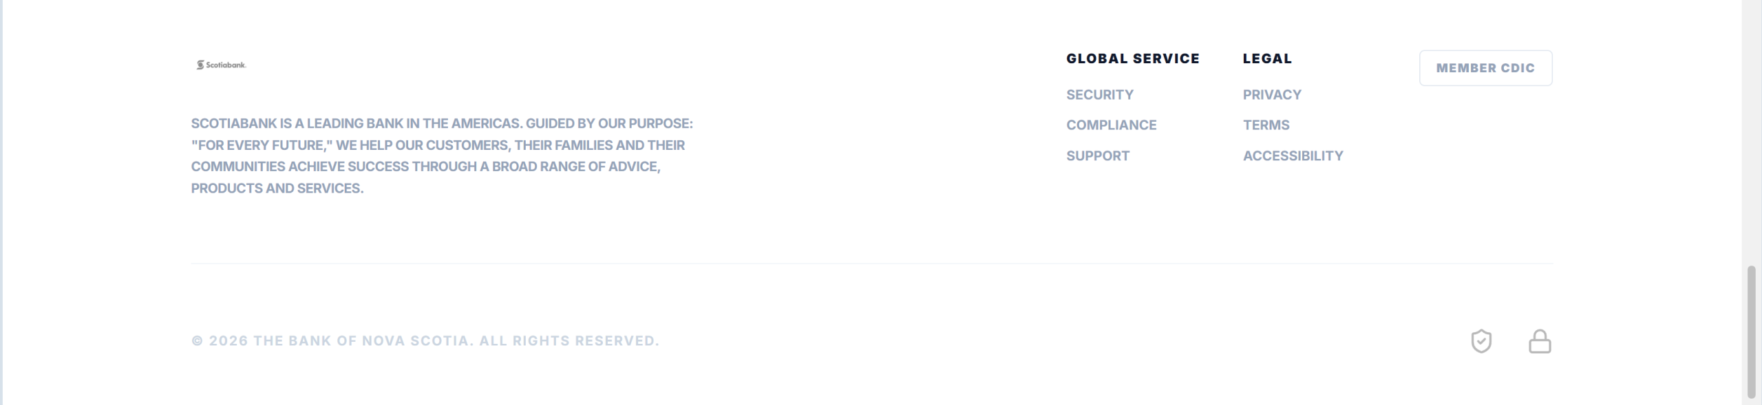Click the "Scotiabank is a leading bank" line

click(x=441, y=124)
